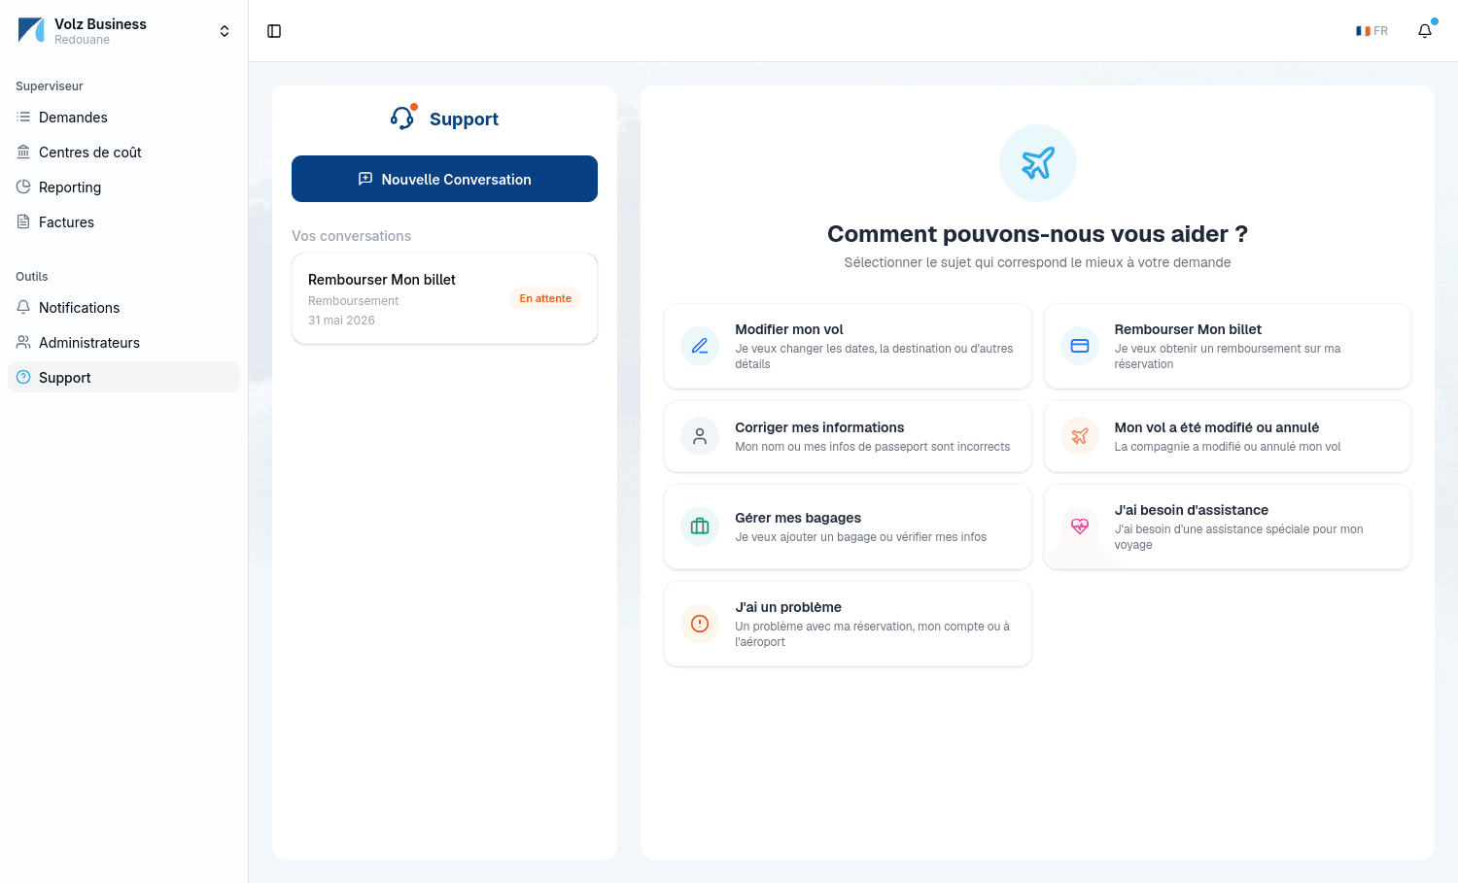
Task: Start a Nouvelle Conversation
Action: [444, 179]
